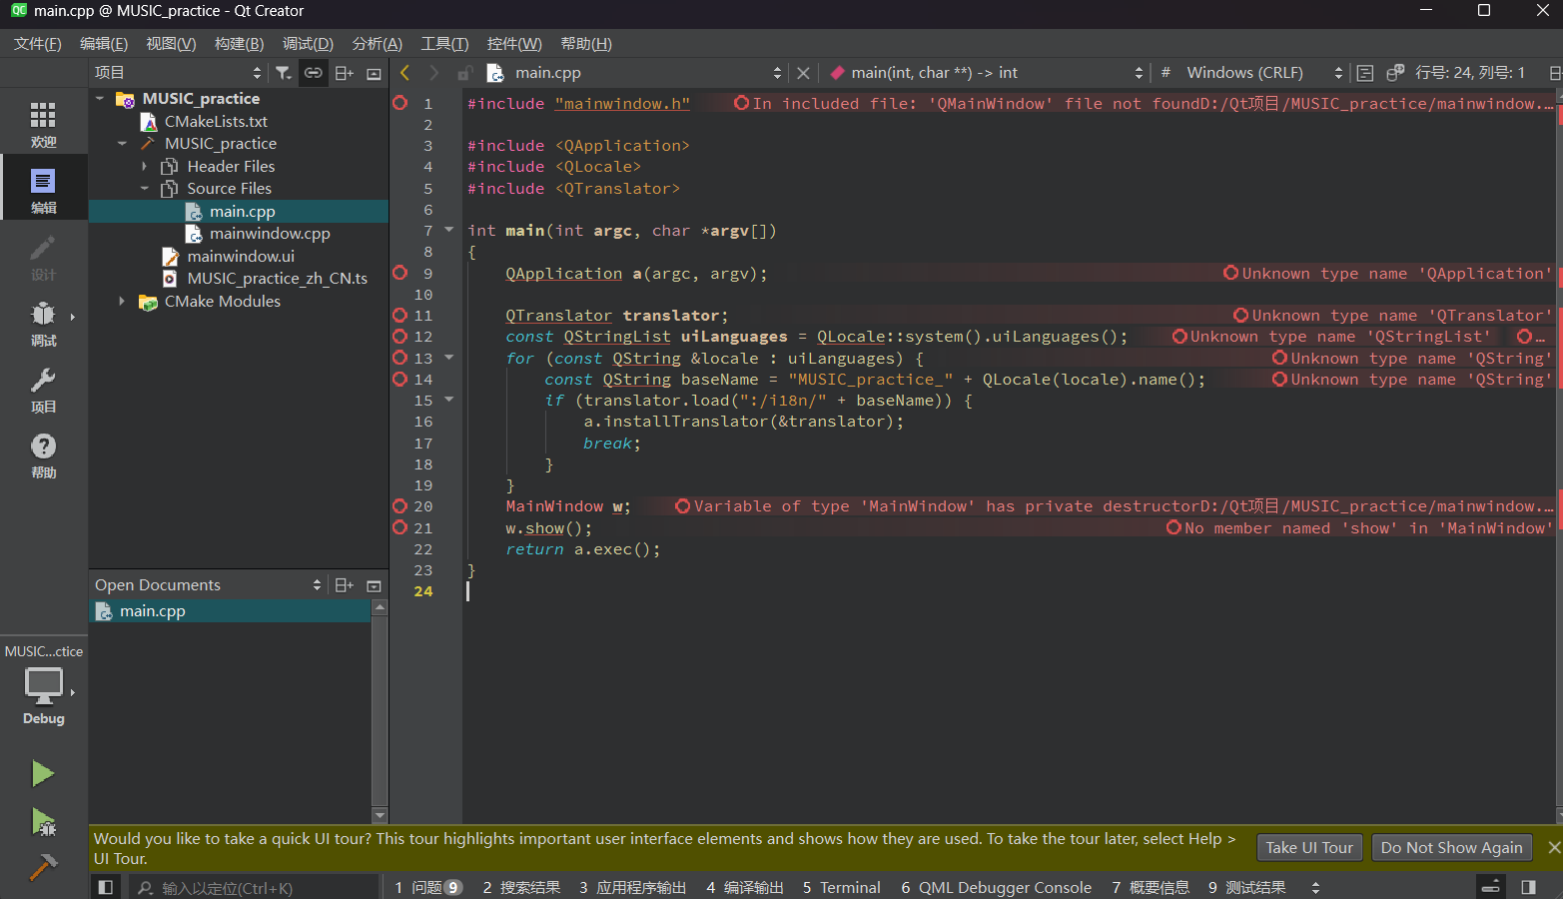Show the 问题 (Issues) output pane
1563x899 pixels.
tap(428, 887)
